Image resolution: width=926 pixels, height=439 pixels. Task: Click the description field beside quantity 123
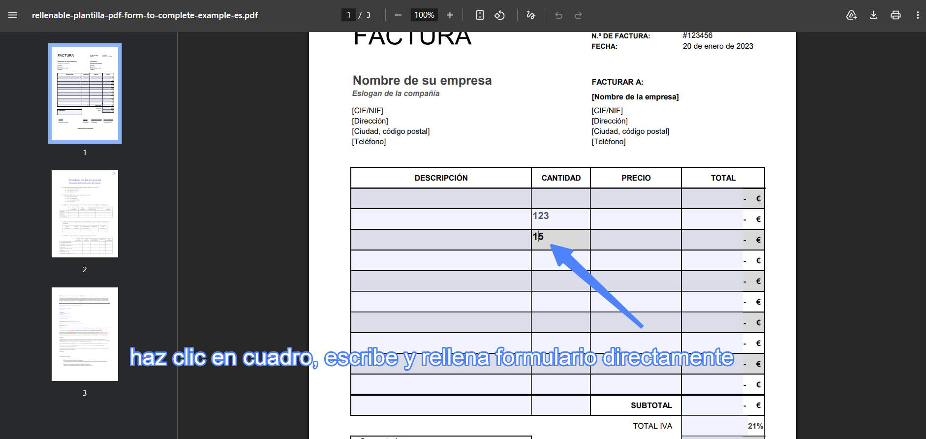[441, 219]
